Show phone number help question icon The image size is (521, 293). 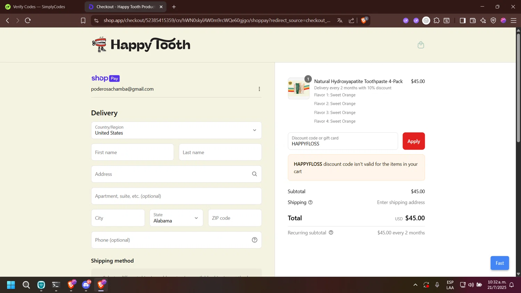(255, 240)
